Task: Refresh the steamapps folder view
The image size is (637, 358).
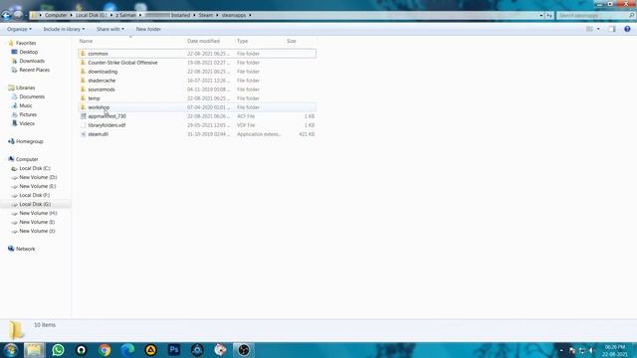Action: 549,16
